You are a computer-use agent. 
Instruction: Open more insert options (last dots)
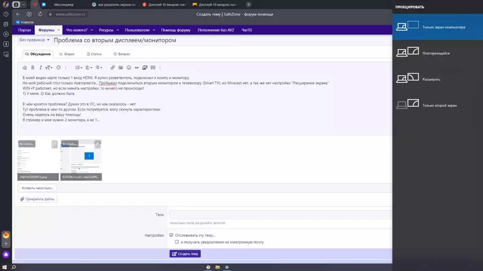pyautogui.click(x=160, y=68)
